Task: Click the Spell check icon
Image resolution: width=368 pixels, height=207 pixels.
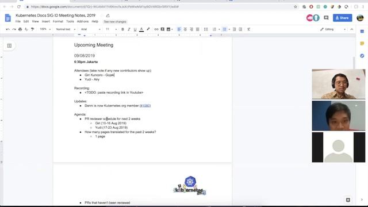Action: click(26, 29)
